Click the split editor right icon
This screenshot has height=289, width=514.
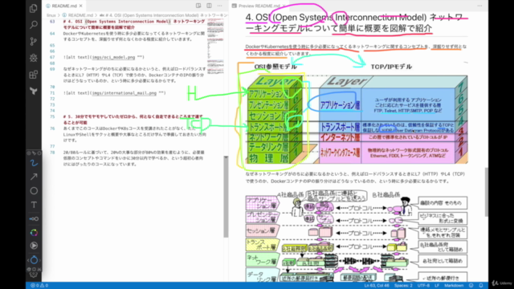point(209,6)
